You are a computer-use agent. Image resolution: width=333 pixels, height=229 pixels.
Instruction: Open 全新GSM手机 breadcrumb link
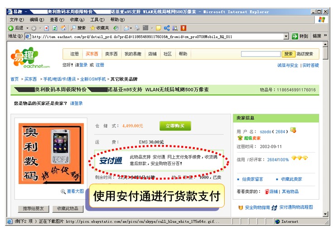pyautogui.click(x=93, y=79)
